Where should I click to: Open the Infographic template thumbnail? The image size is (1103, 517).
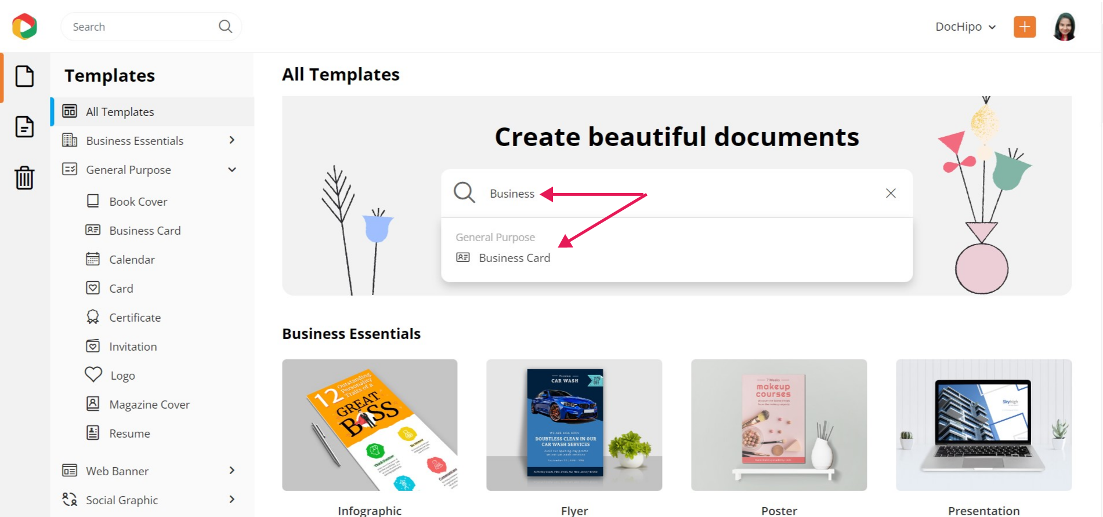pos(370,425)
